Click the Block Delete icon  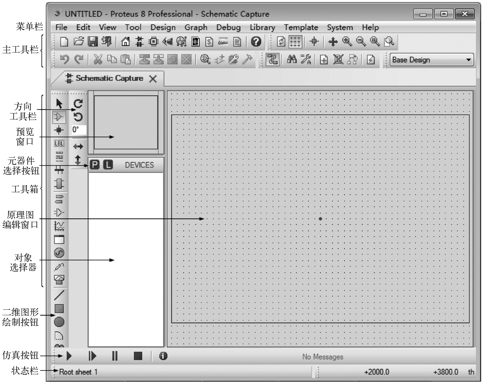tap(186, 59)
